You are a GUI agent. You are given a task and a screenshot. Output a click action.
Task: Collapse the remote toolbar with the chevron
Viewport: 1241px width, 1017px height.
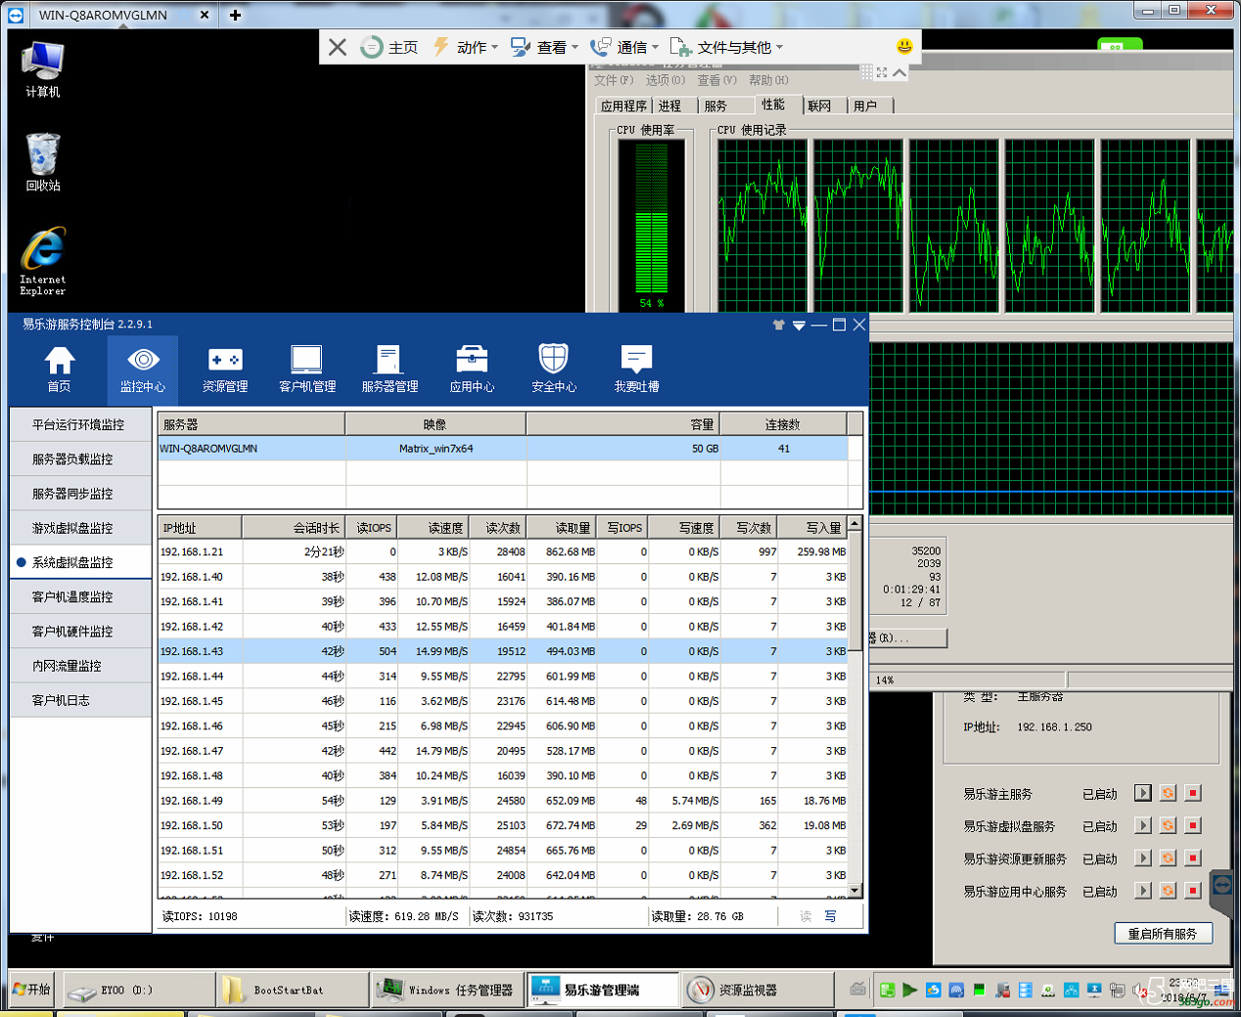tap(899, 72)
